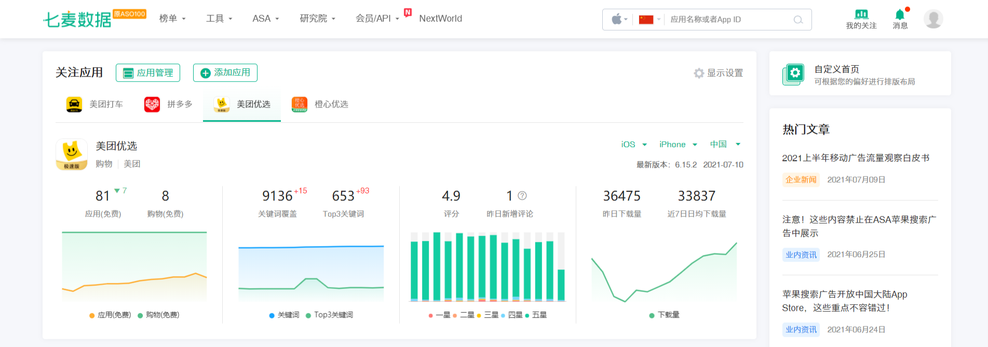Click the 美团 developer link
The width and height of the screenshot is (988, 347).
(x=132, y=164)
